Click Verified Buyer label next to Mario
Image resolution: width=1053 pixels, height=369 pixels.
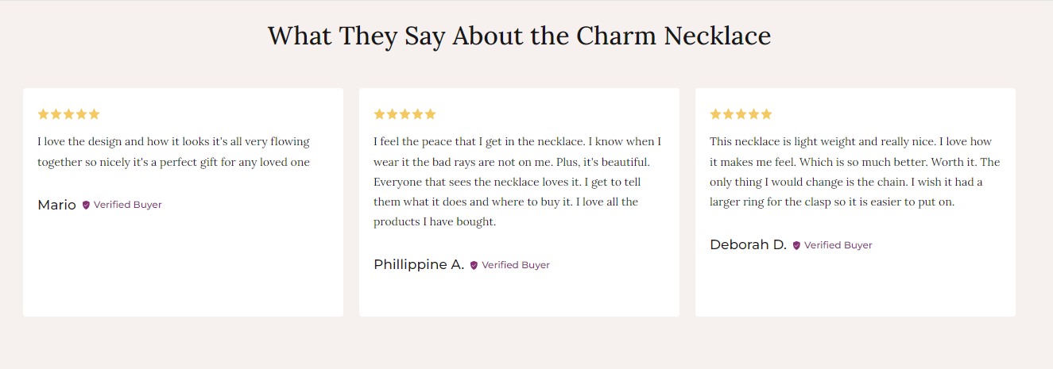[x=127, y=205]
